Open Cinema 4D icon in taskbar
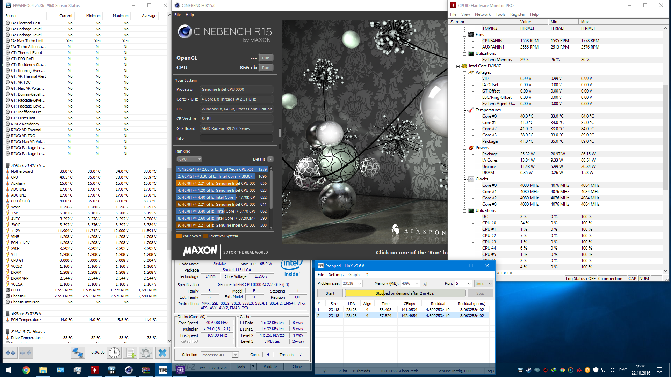 click(129, 370)
